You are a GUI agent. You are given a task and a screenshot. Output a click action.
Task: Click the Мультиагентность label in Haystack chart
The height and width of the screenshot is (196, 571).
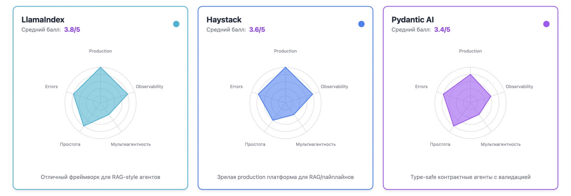click(x=316, y=144)
